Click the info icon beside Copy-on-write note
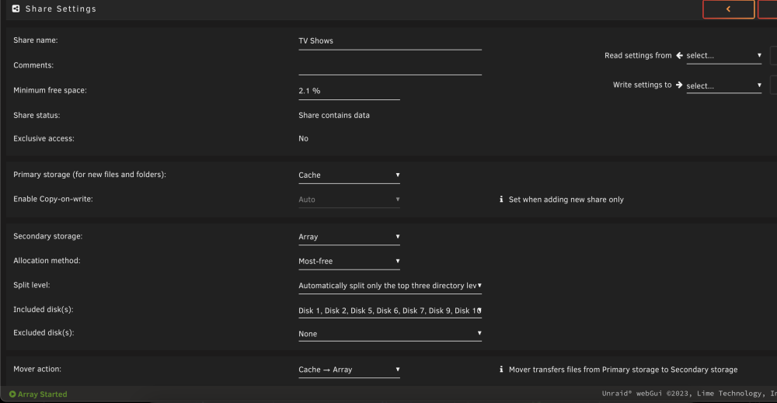This screenshot has width=777, height=403. [x=501, y=199]
